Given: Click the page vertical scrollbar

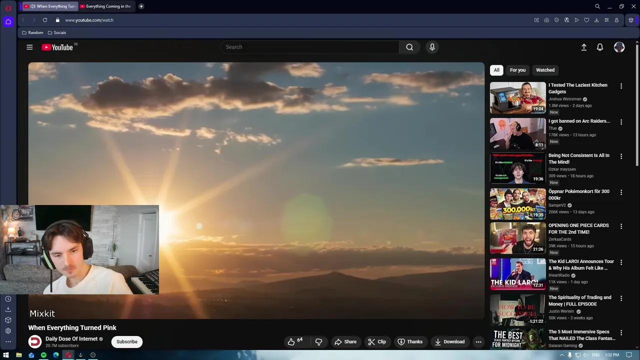Looking at the screenshot, I should click(x=637, y=105).
